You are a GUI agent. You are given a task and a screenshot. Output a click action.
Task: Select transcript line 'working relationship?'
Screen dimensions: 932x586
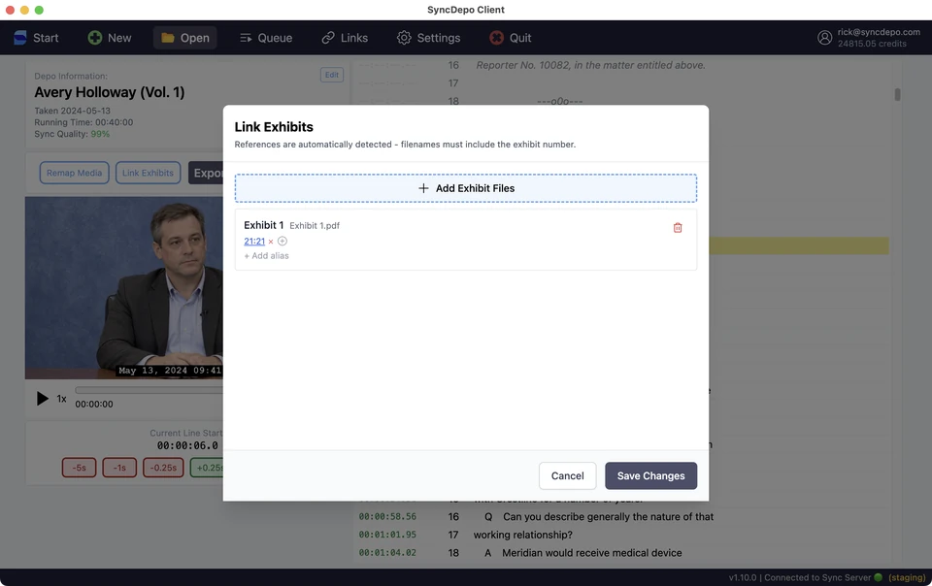(x=523, y=535)
